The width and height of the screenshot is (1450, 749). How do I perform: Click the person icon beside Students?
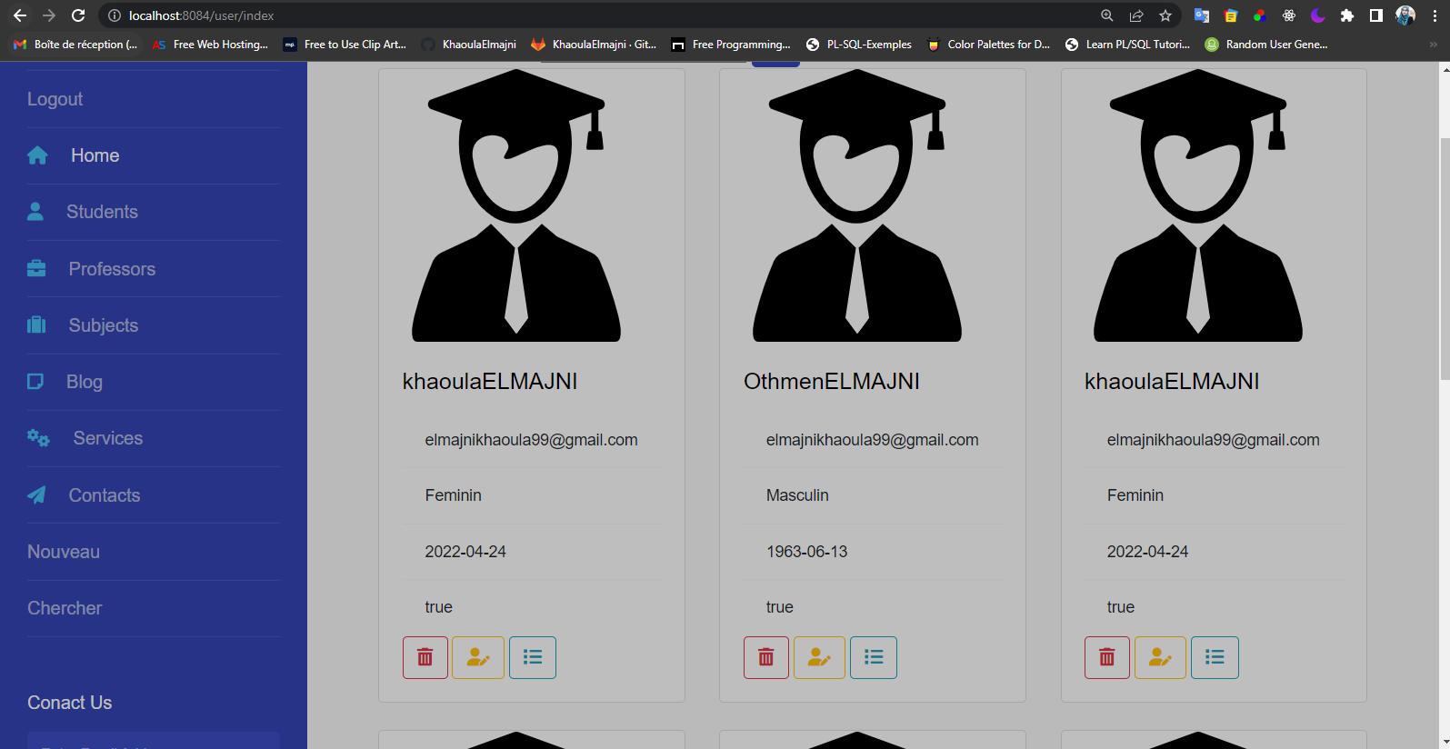coord(35,212)
